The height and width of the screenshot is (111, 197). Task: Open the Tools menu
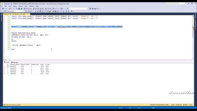point(26,6)
